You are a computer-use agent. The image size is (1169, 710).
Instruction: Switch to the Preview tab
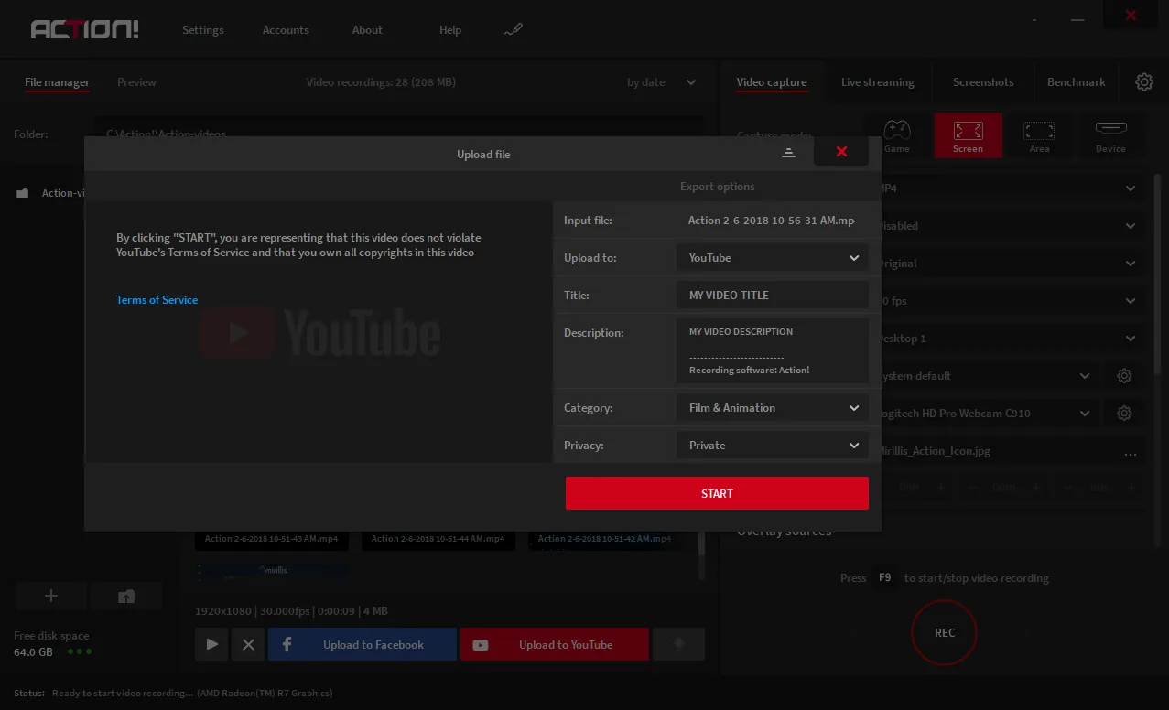coord(136,82)
